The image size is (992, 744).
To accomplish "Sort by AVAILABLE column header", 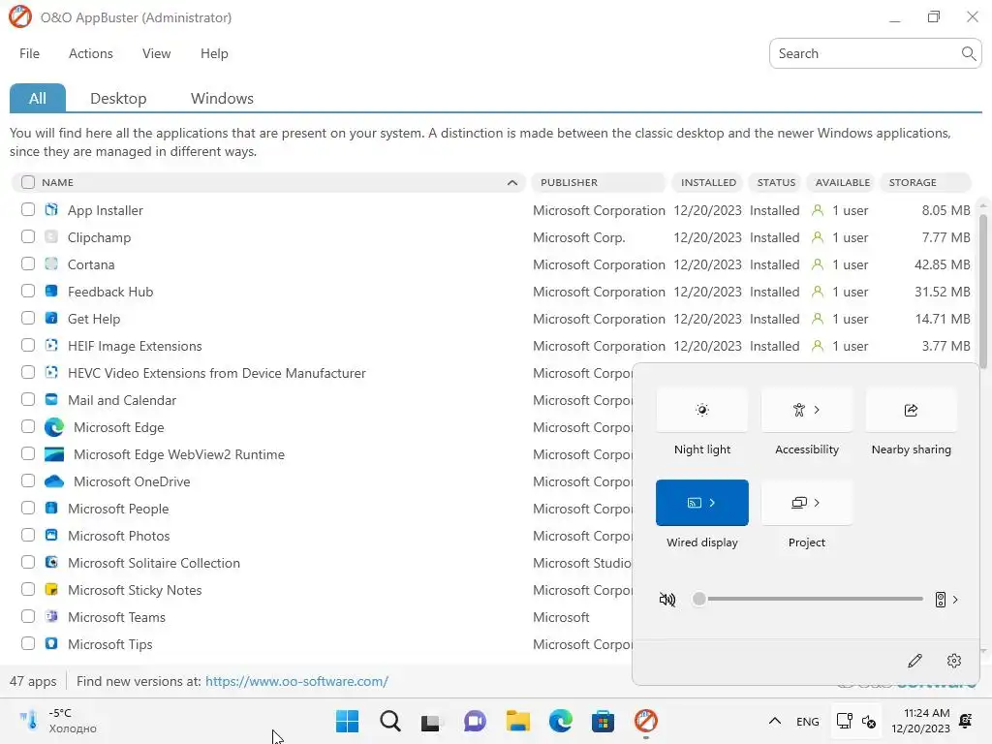I will pyautogui.click(x=842, y=182).
